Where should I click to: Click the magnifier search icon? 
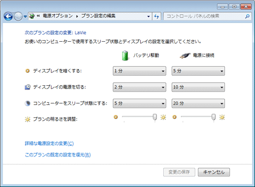pos(247,16)
